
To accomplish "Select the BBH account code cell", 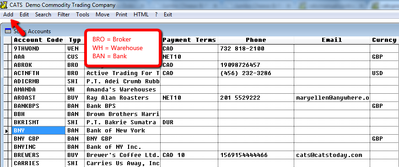I will 38,114.
